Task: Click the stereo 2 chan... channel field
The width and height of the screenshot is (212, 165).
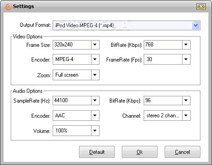Action: tap(163, 115)
